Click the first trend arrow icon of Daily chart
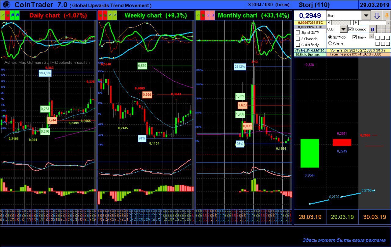 2,16
